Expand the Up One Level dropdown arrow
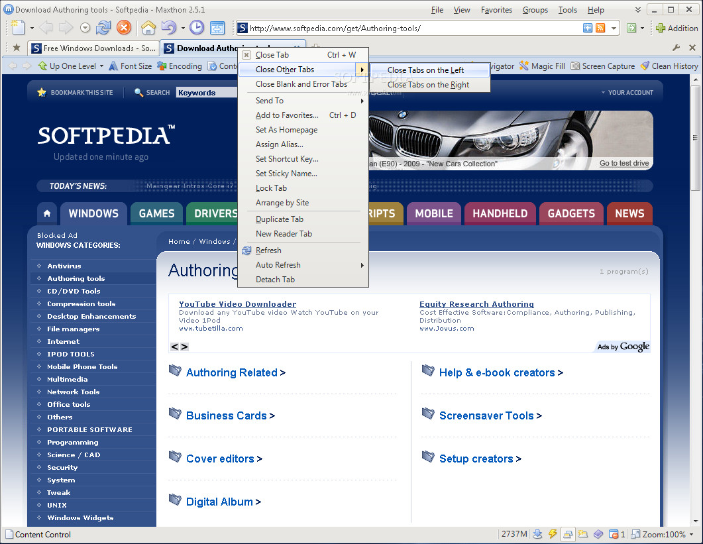 tap(101, 66)
